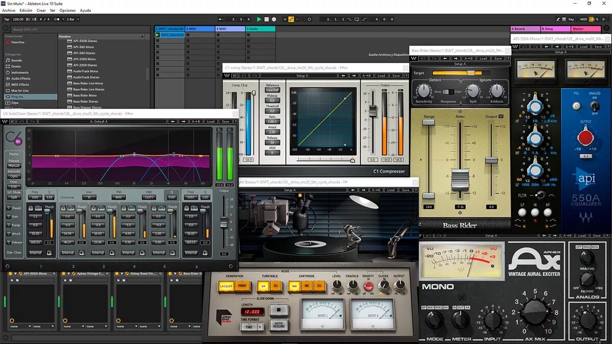Tap the tempo Tap button
612x344 pixels.
tap(7, 19)
